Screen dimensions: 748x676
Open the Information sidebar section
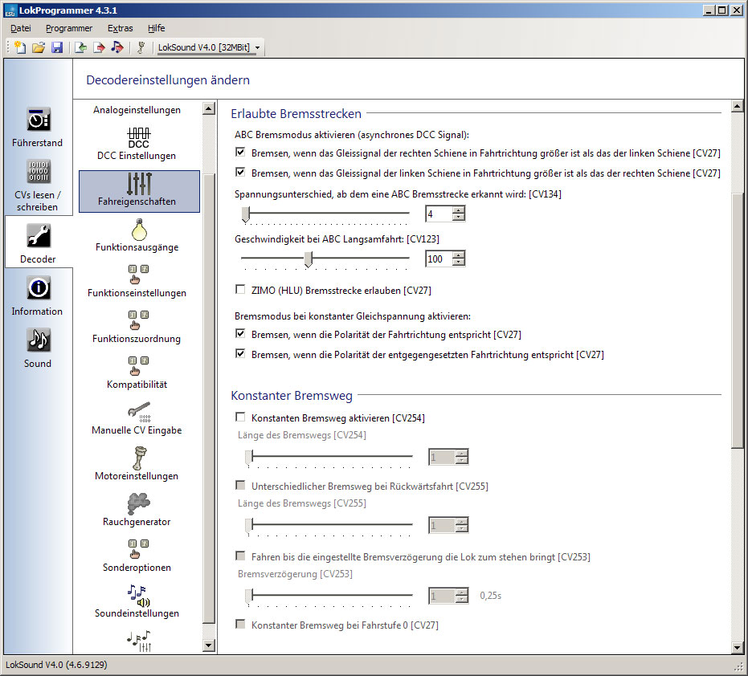click(38, 296)
